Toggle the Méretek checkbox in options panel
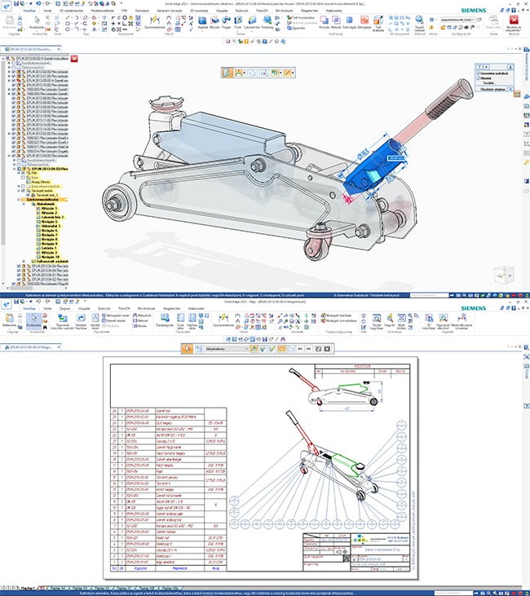This screenshot has width=530, height=596. click(479, 78)
